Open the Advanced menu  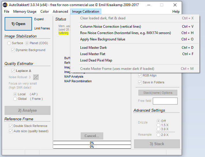(60, 12)
